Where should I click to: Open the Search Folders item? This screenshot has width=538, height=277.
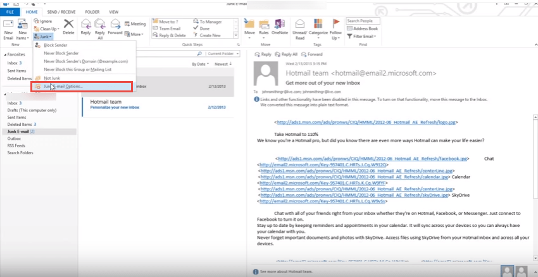tap(20, 153)
